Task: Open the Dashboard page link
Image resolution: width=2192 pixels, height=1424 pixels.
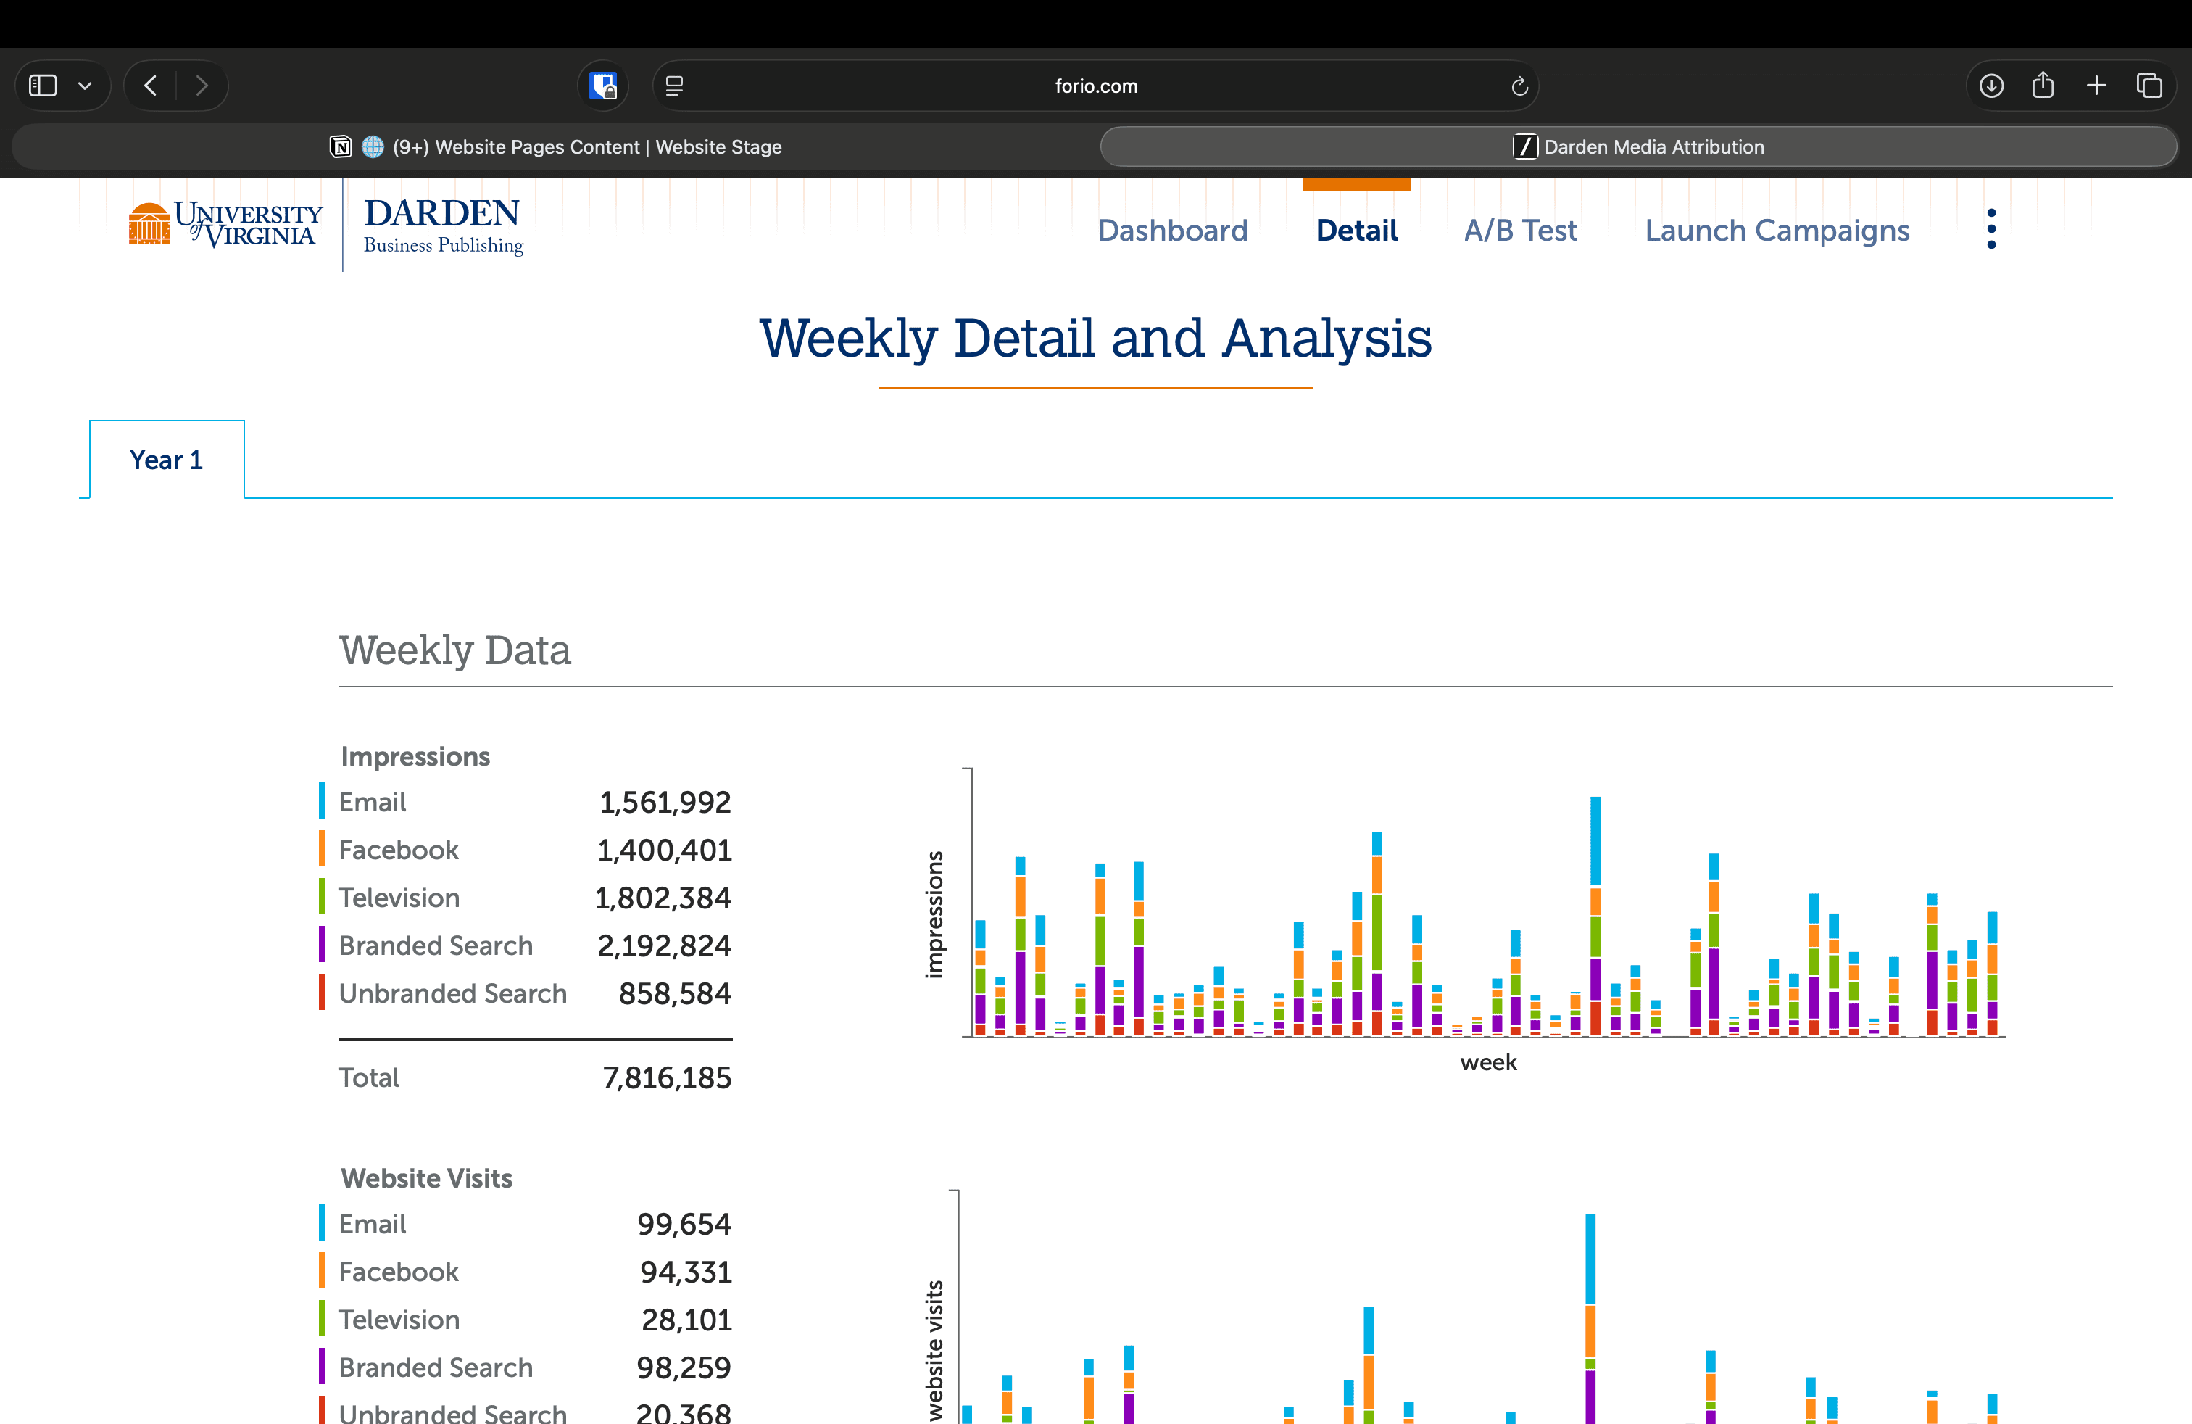Action: [1172, 231]
